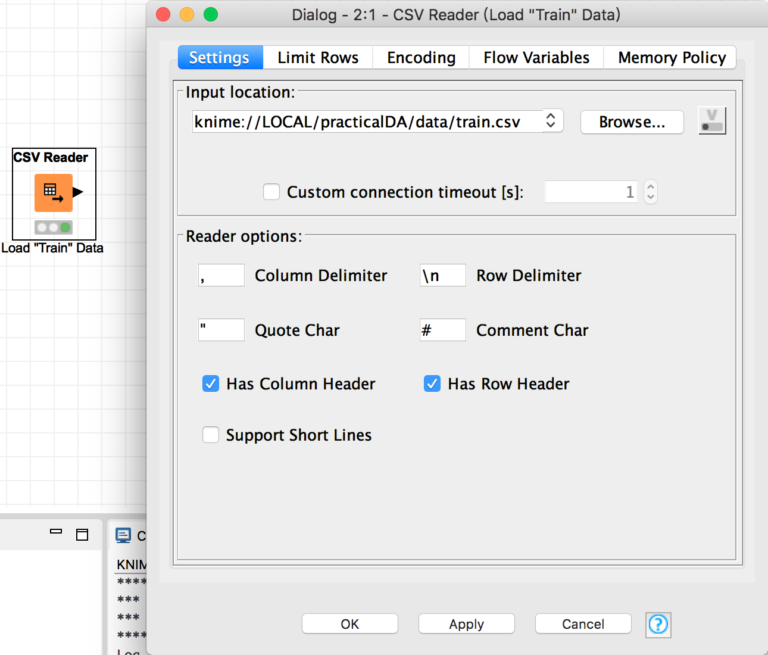This screenshot has width=768, height=655.
Task: Click the Quote Char field
Action: pyautogui.click(x=221, y=330)
